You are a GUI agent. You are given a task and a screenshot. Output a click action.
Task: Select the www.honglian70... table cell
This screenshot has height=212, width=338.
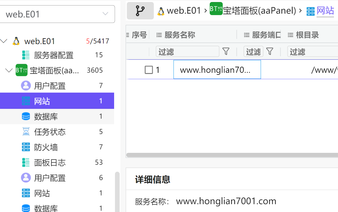point(217,70)
